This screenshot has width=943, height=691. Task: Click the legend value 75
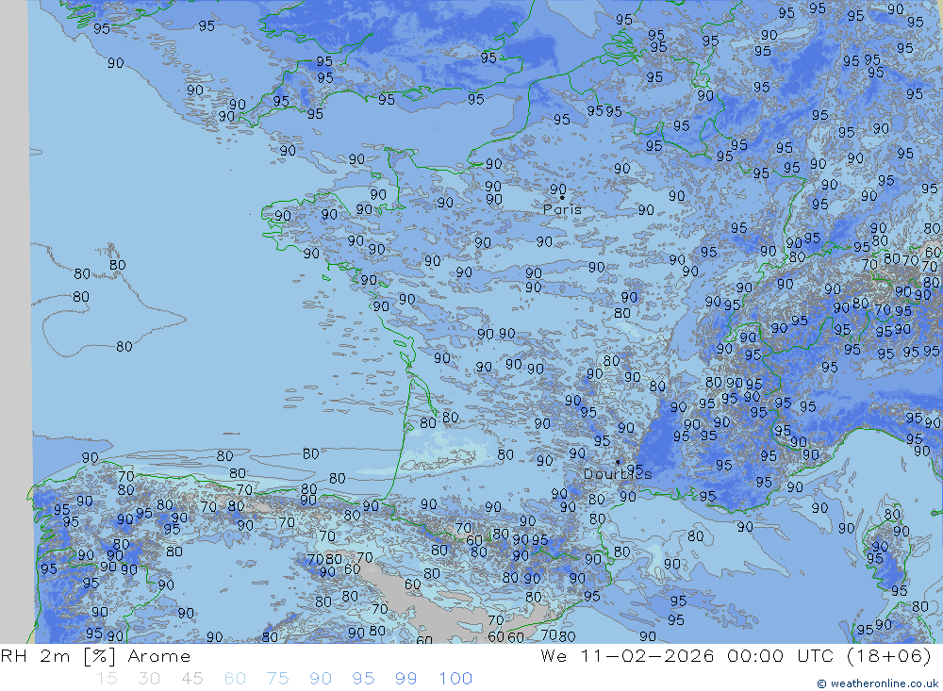pyautogui.click(x=277, y=679)
